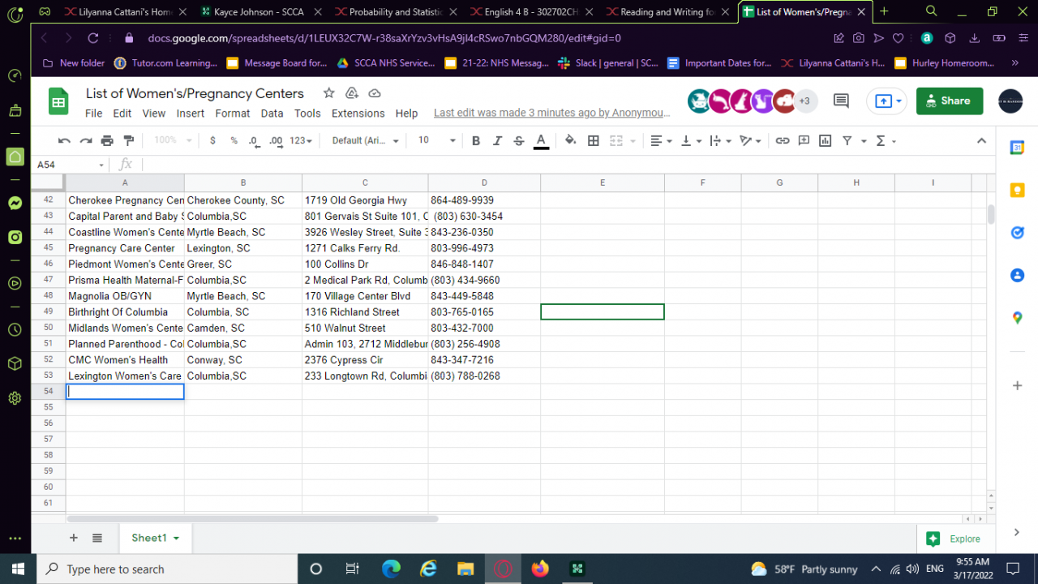Click the paint format tool
The height and width of the screenshot is (584, 1038).
pos(128,140)
